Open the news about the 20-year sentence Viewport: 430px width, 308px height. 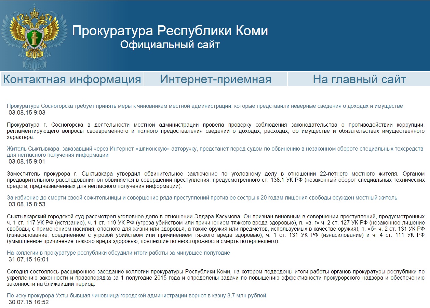coord(202,198)
